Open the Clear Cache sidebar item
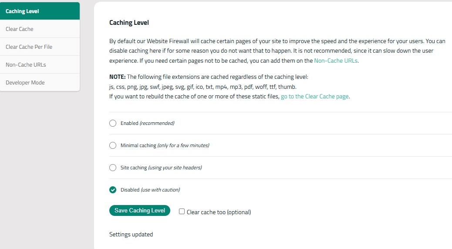 [40, 29]
